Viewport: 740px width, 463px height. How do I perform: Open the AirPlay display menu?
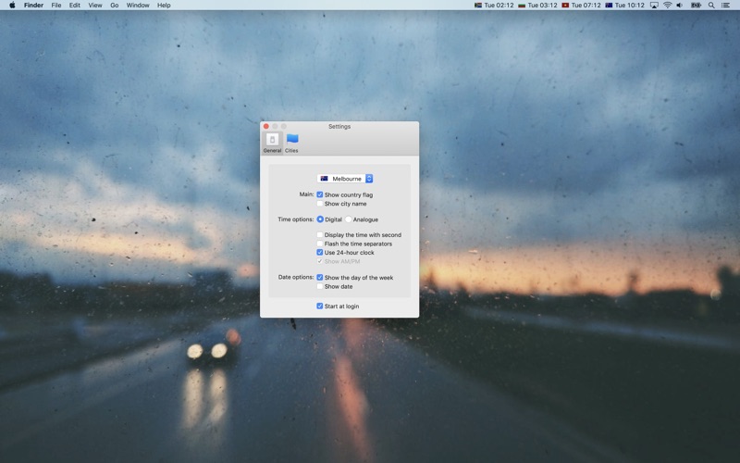pos(654,6)
